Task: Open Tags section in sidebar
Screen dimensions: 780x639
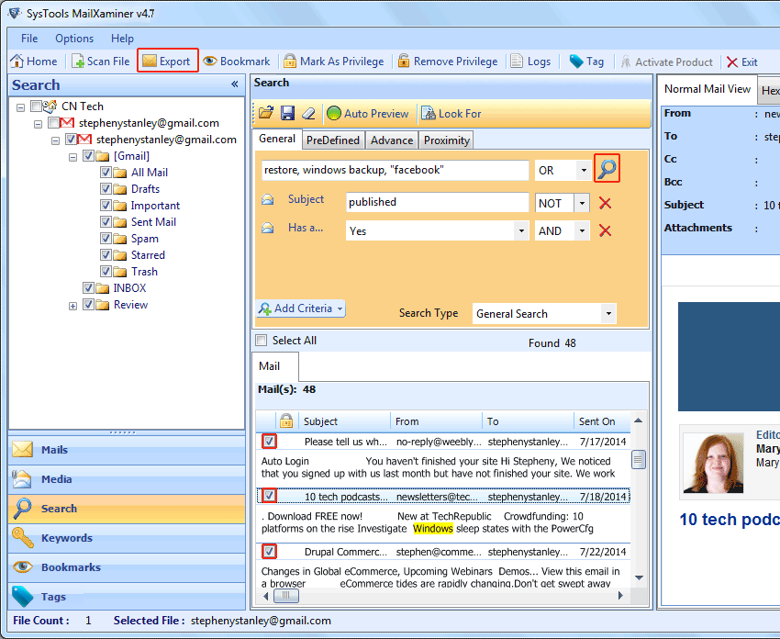Action: [127, 596]
